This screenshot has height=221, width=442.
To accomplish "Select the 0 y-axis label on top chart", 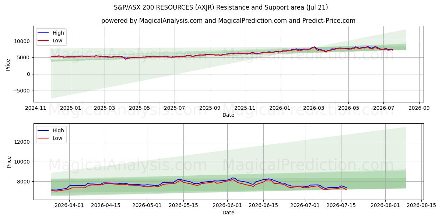I will [x=29, y=74].
